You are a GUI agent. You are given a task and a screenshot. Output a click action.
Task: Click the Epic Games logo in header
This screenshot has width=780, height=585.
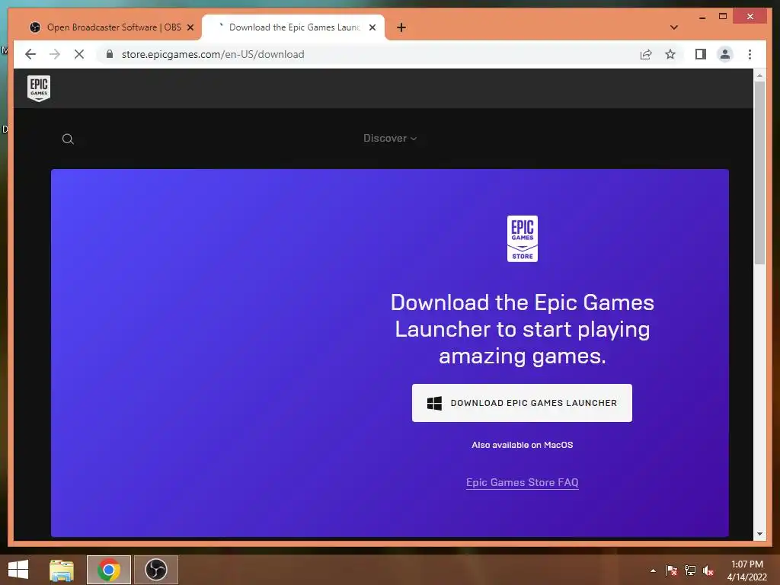[39, 88]
